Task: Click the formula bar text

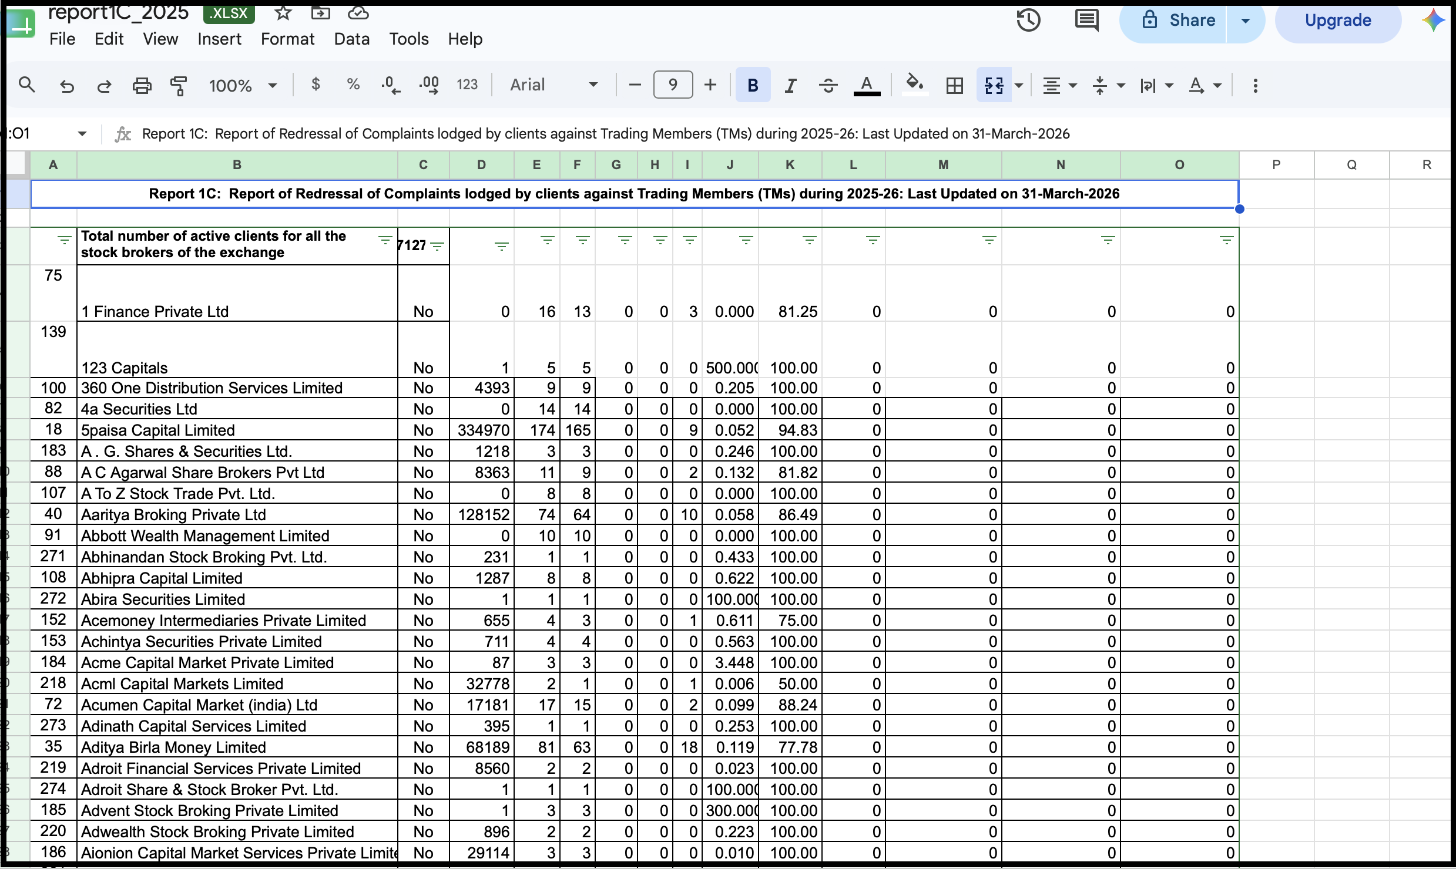Action: coord(606,134)
